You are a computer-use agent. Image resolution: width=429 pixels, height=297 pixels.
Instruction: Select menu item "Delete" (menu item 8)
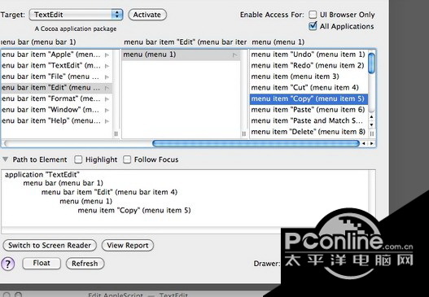pyautogui.click(x=309, y=132)
